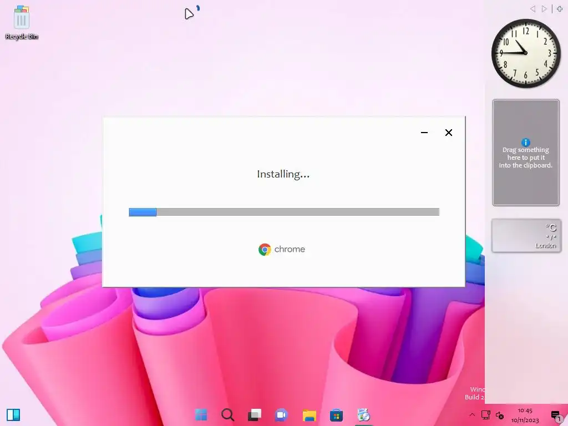Image resolution: width=568 pixels, height=426 pixels.
Task: Open the Widgets panel icon at taskbar left
Action: click(13, 415)
